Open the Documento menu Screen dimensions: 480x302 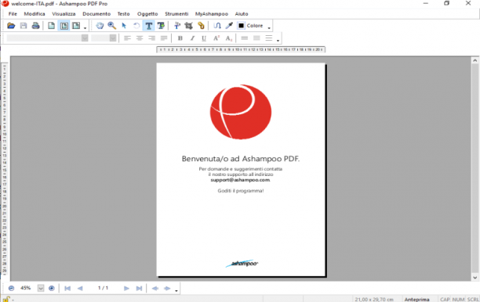[x=96, y=14]
